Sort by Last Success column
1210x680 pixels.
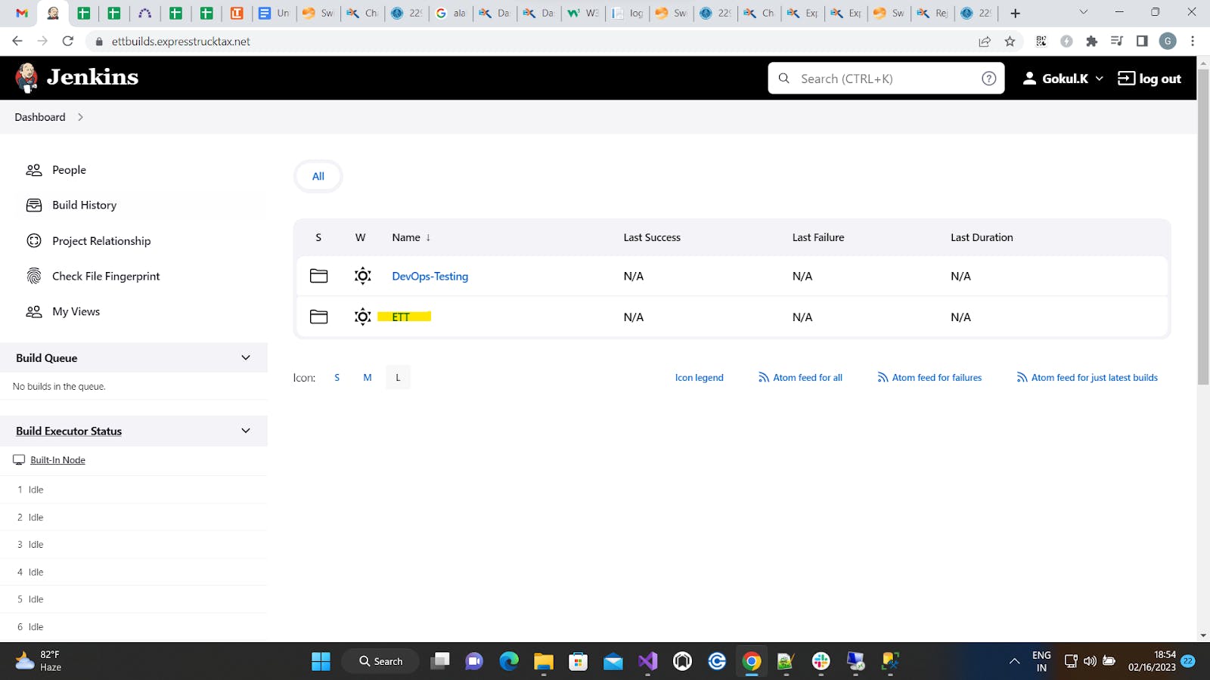tap(652, 237)
